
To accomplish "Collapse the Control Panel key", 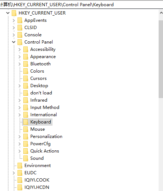I will pyautogui.click(x=14, y=42).
